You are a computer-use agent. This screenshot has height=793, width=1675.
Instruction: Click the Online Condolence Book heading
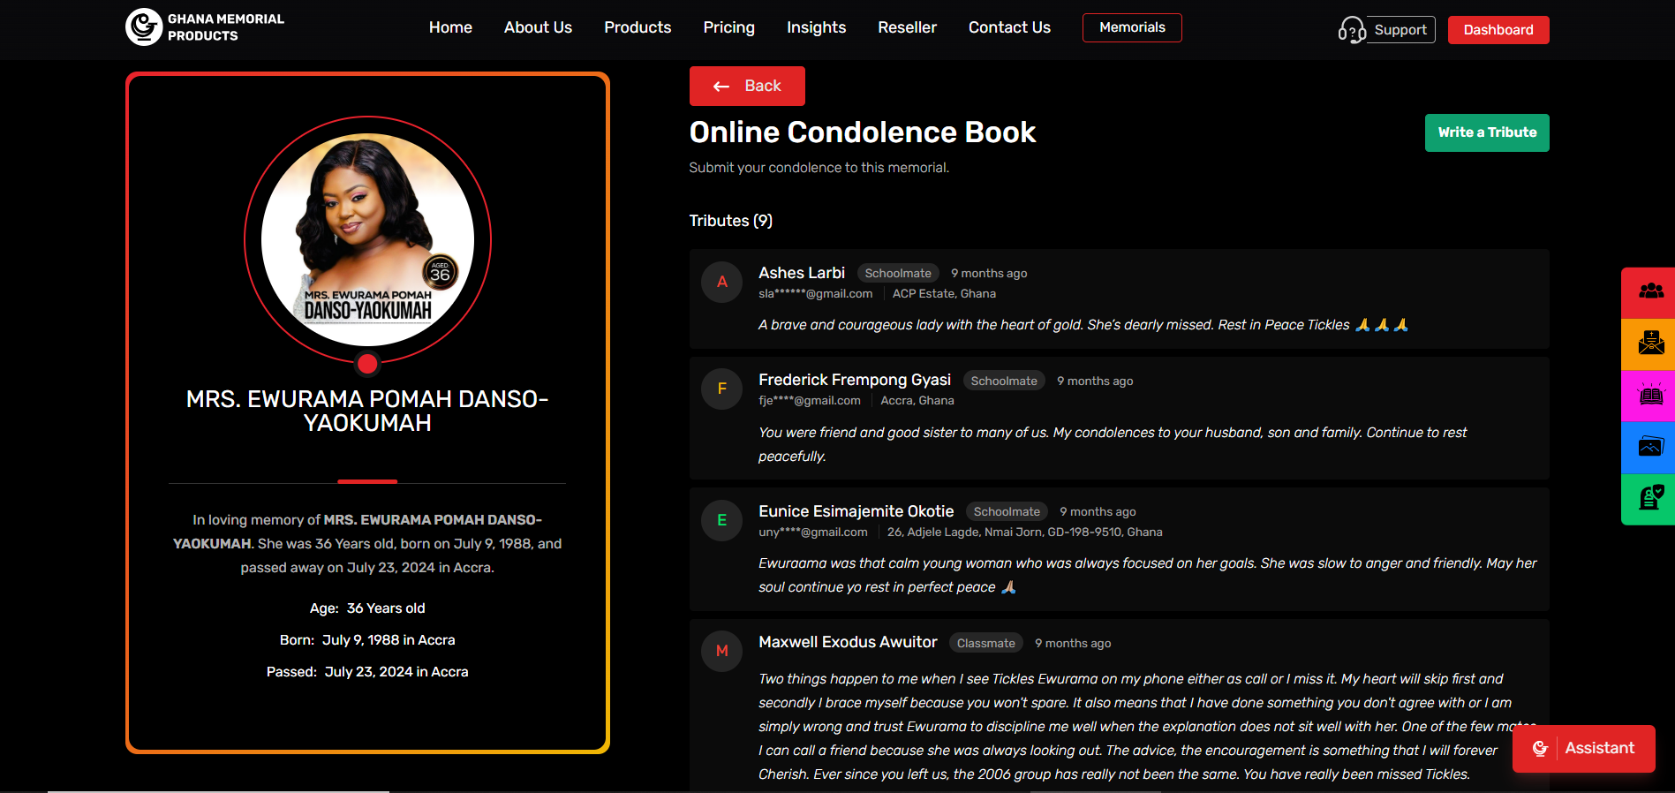point(862,132)
